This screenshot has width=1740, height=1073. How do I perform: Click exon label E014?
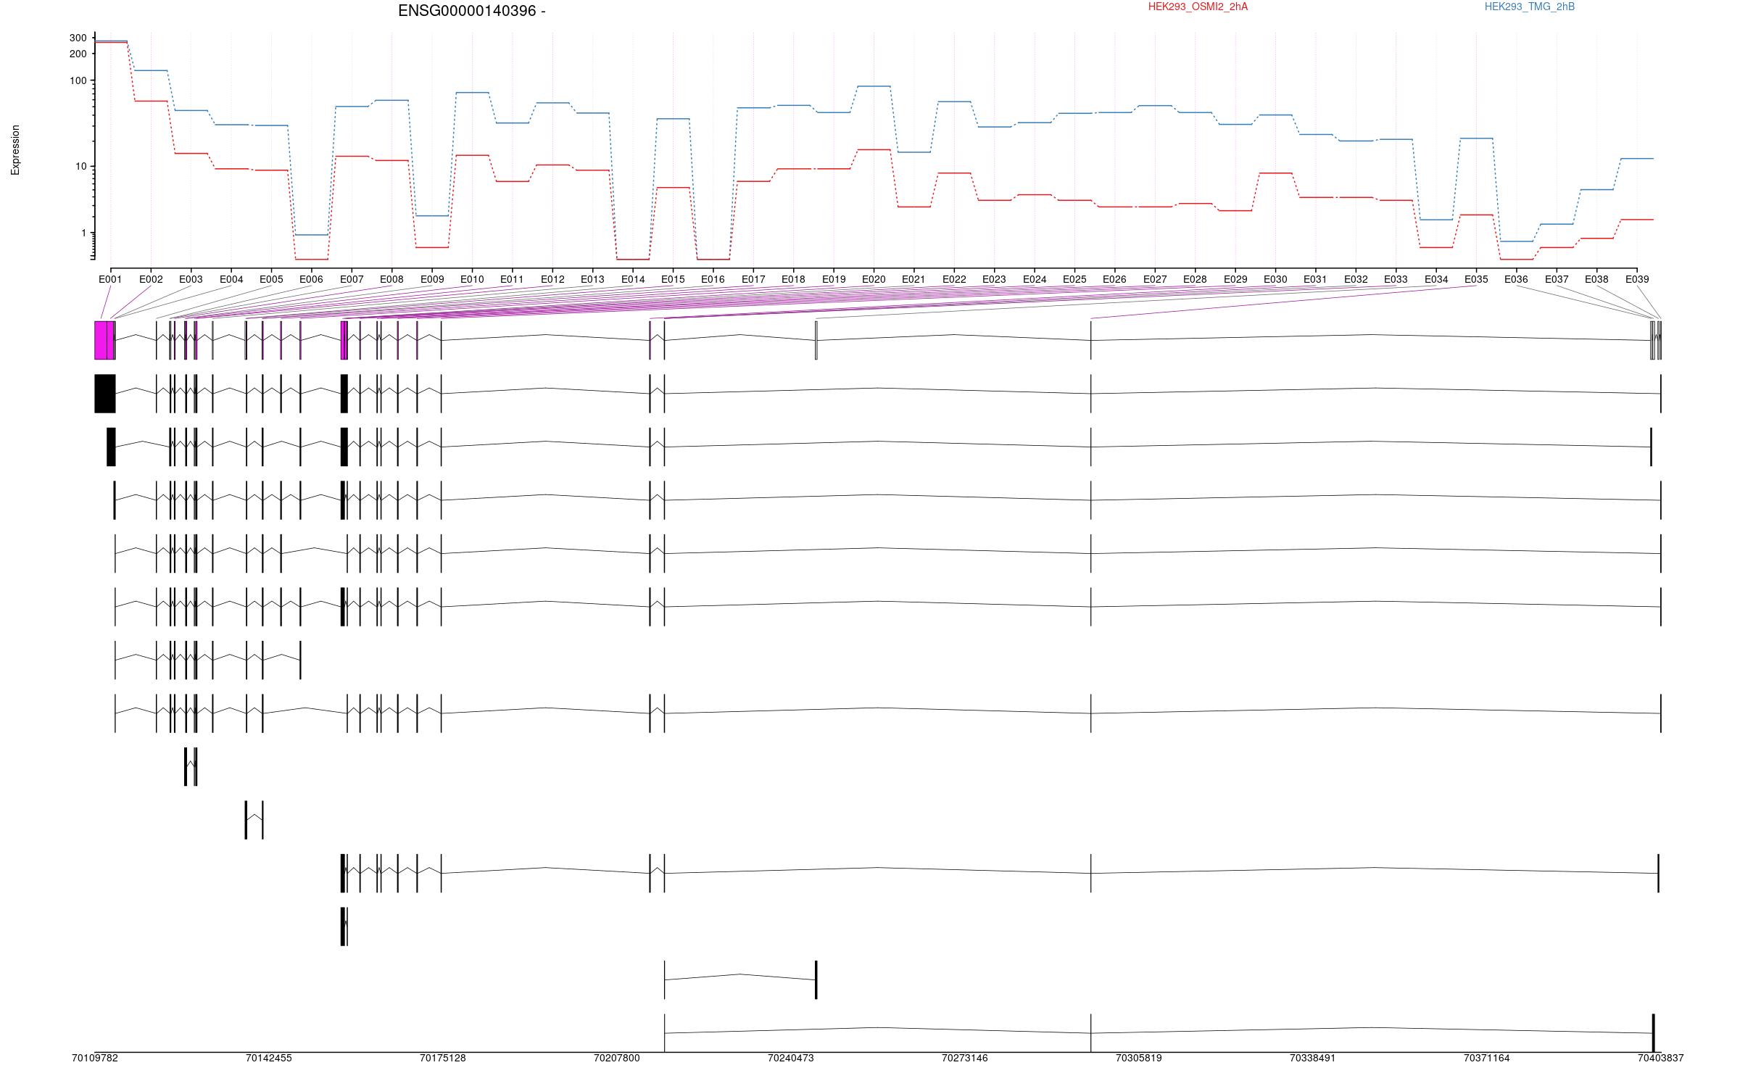coord(633,279)
